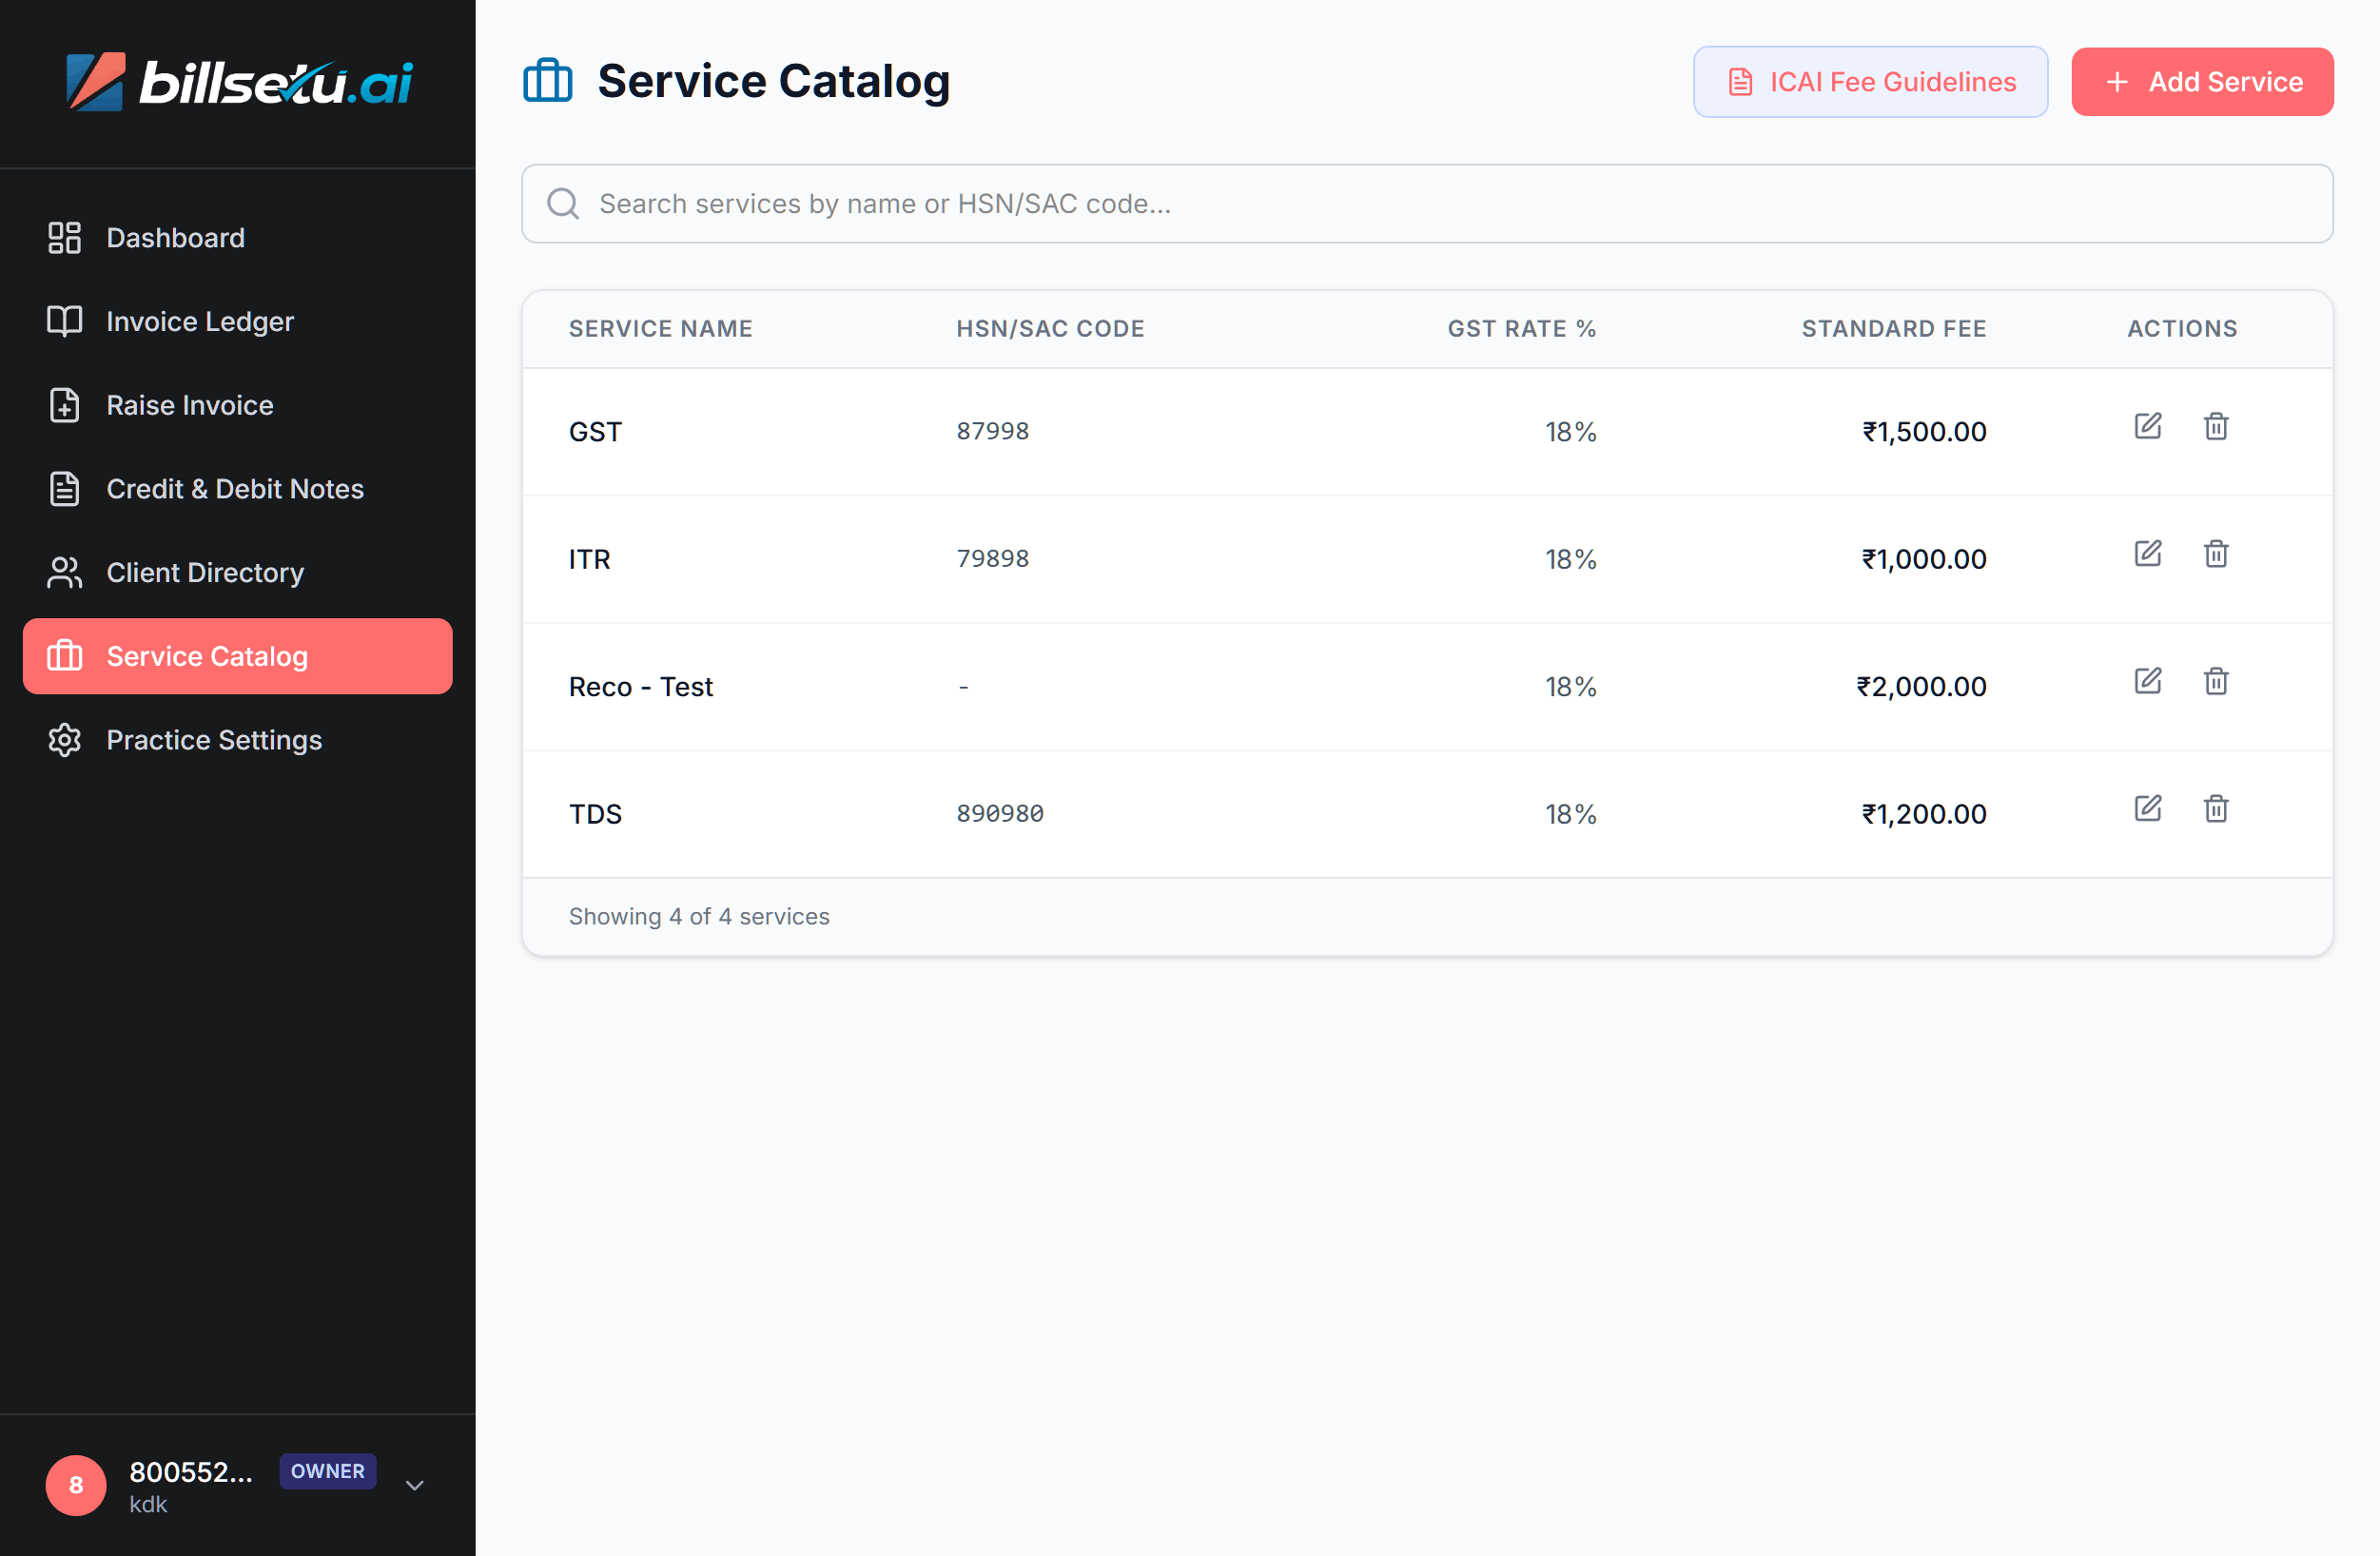Image resolution: width=2380 pixels, height=1556 pixels.
Task: Edit the GST service using the pencil icon
Action: tap(2147, 426)
